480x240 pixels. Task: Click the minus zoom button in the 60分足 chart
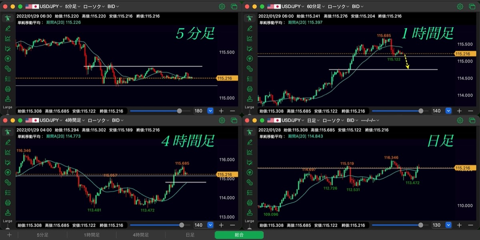(470, 111)
